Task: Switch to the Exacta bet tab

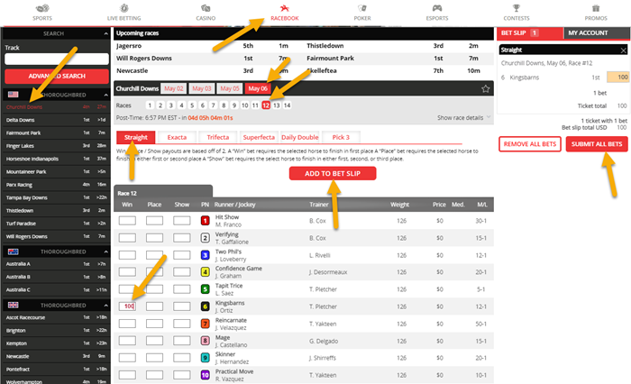Action: point(176,137)
